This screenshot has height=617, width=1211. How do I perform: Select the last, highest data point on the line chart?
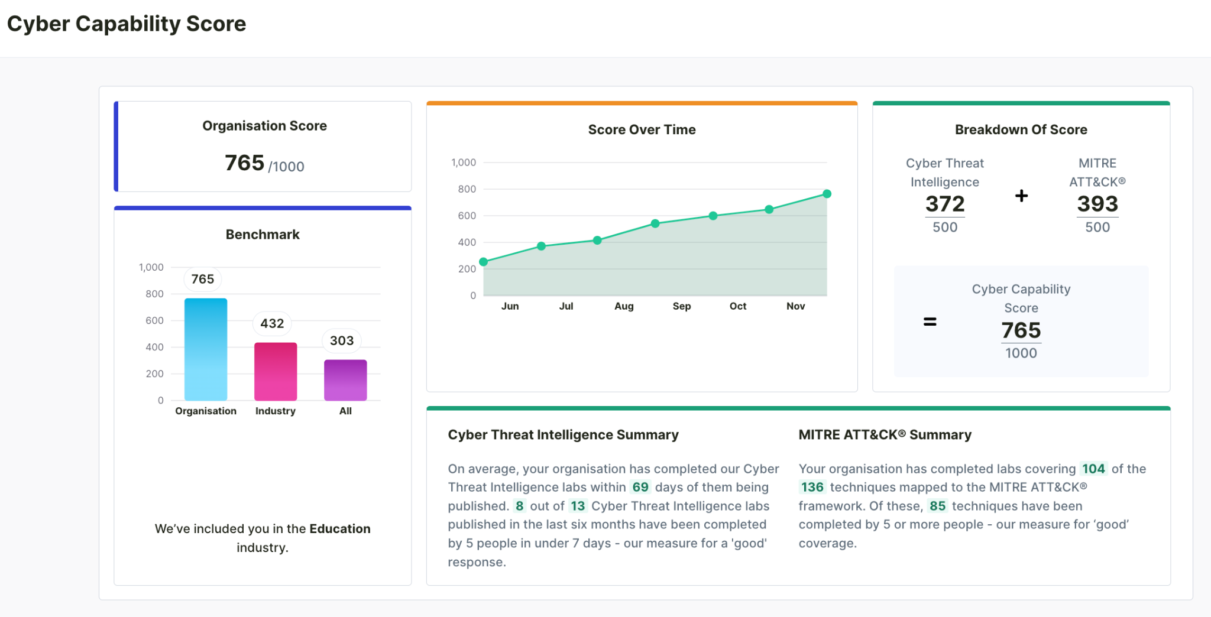click(827, 194)
